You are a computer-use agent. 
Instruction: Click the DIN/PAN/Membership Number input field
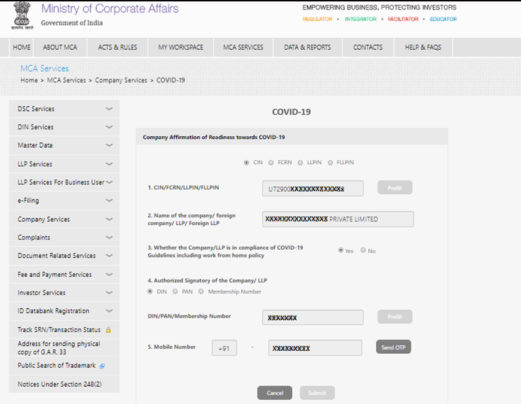312,317
